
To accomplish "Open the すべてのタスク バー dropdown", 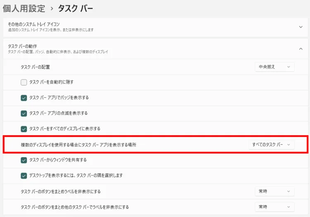I will (x=272, y=145).
